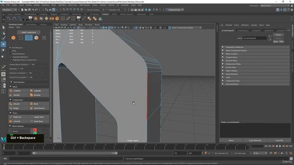Click the Focus button
Viewport: 294px width, 165px height.
(x=278, y=35)
